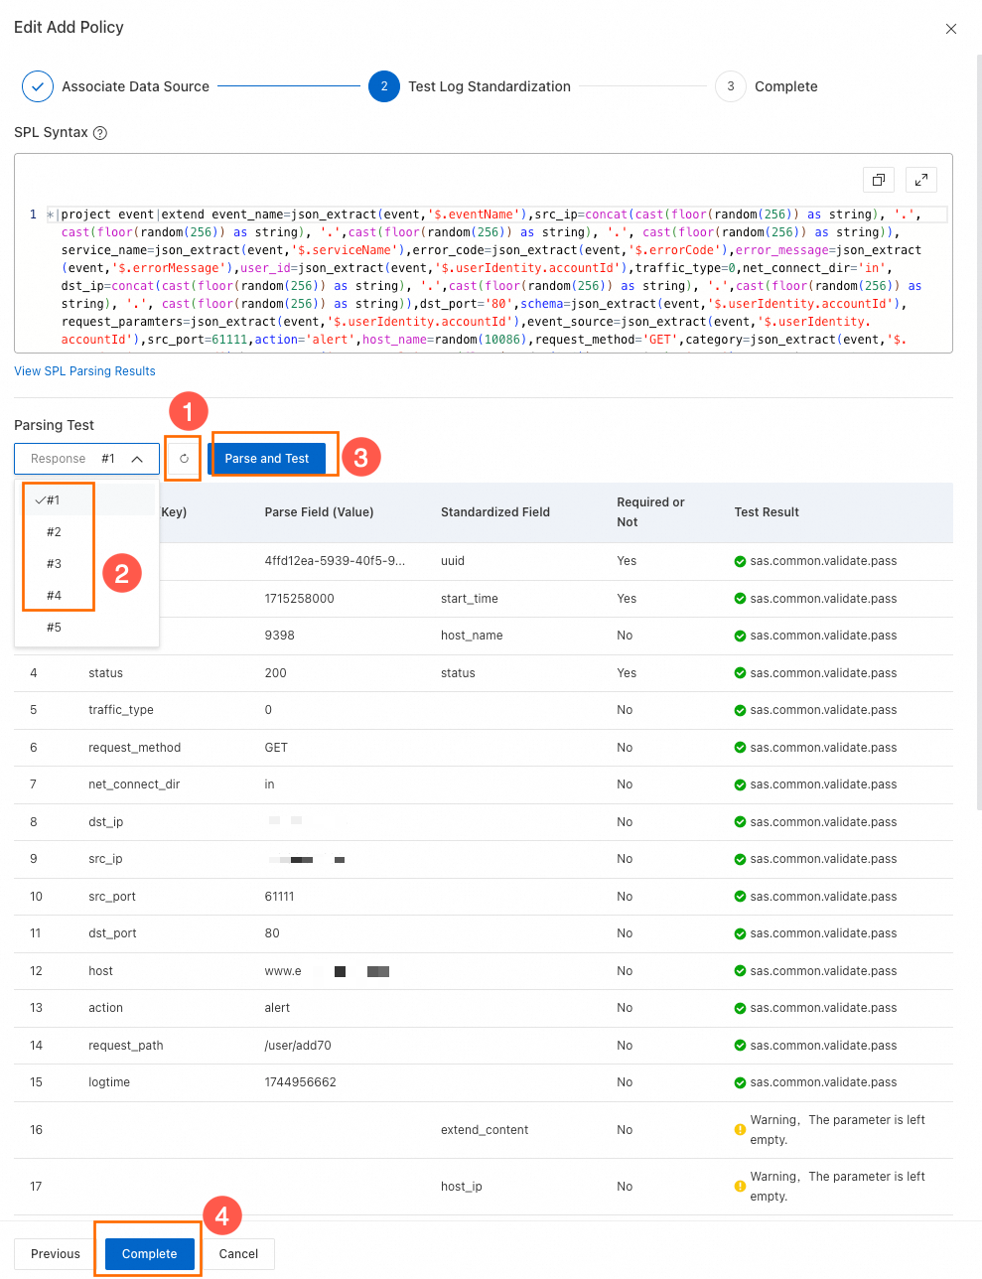Viewport: 982px width, 1279px height.
Task: Click the value 4ffd12ea-5939-40f5-9...
Action: (x=335, y=561)
